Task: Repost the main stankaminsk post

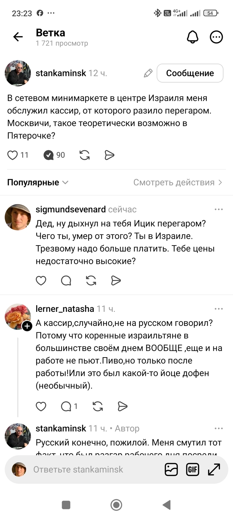Action: [x=85, y=155]
